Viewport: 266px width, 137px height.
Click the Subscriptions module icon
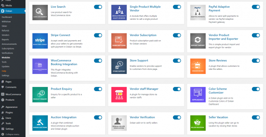[119, 41]
